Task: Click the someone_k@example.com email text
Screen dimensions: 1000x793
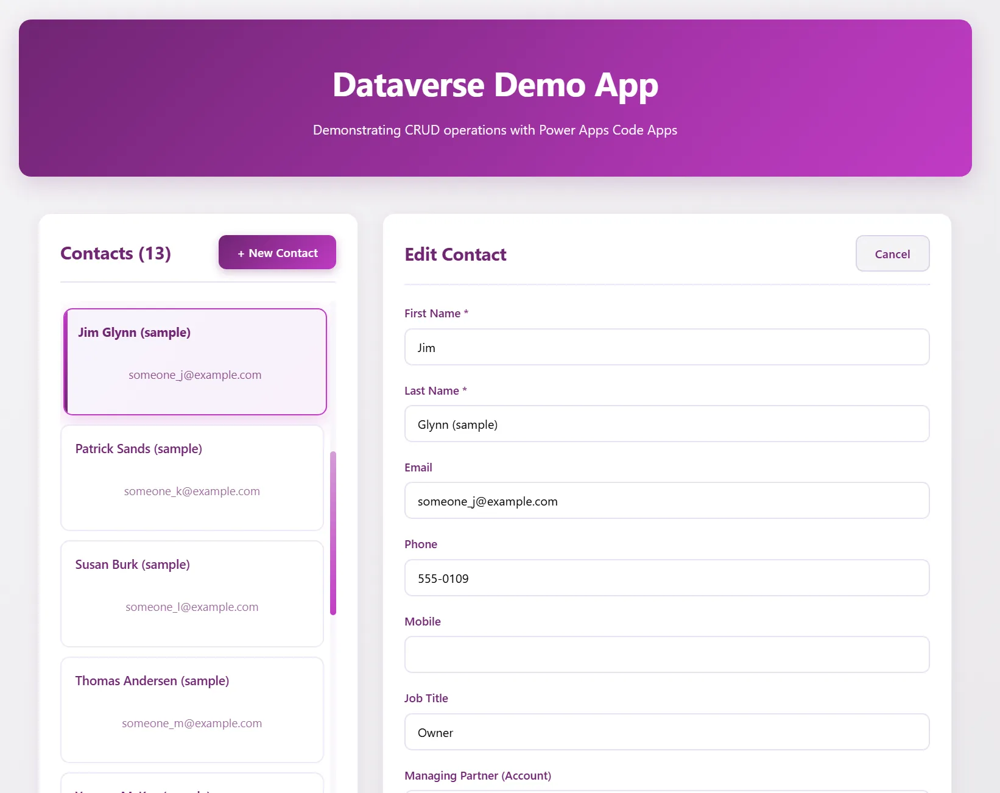Action: (x=192, y=491)
